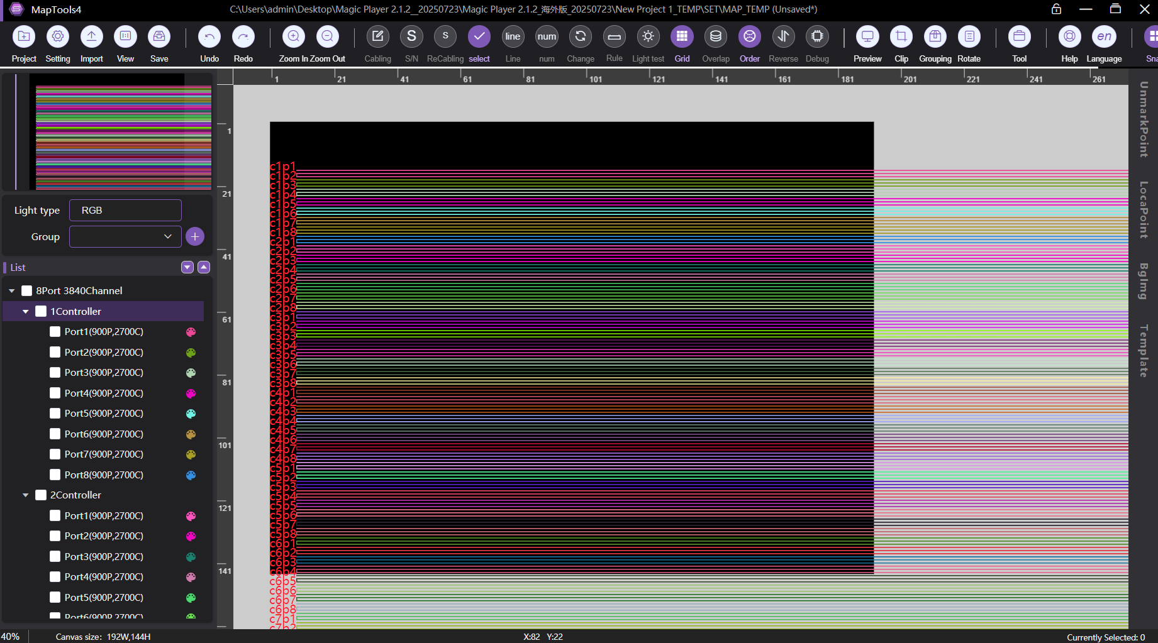Viewport: 1158px width, 643px height.
Task: Toggle the Grid display
Action: click(682, 37)
